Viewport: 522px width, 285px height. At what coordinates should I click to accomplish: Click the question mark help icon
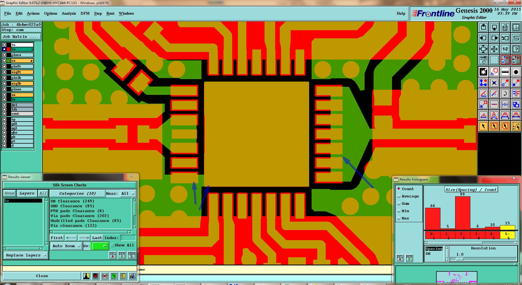click(x=516, y=49)
